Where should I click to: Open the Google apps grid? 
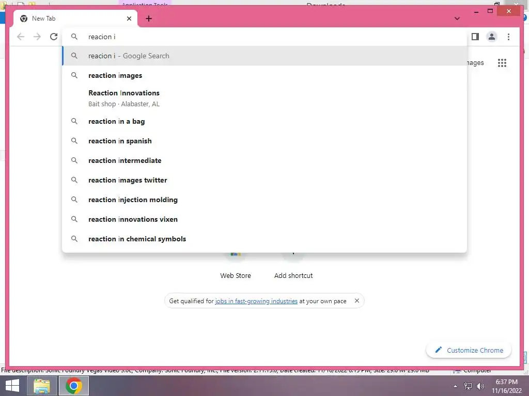click(502, 63)
